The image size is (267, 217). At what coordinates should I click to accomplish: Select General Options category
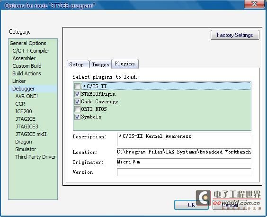coord(28,43)
